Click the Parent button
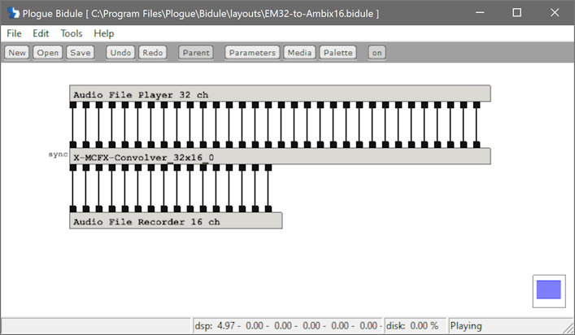Image resolution: width=575 pixels, height=335 pixels. pos(196,52)
